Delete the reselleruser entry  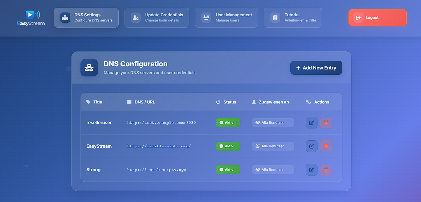click(326, 123)
